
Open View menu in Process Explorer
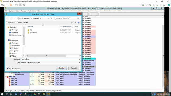click(x=18, y=11)
